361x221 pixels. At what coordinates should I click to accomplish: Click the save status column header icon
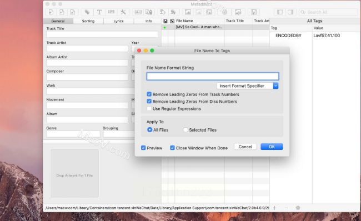[165, 21]
